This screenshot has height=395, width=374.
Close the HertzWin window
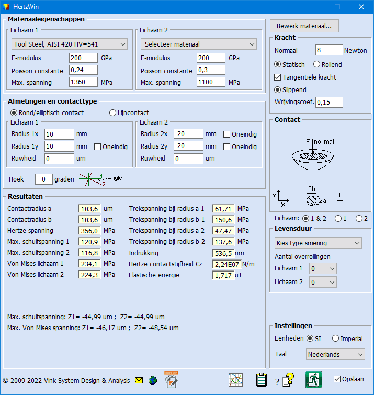coord(361,7)
